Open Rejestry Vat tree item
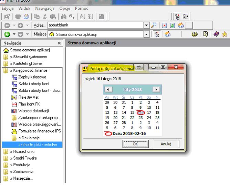The height and width of the screenshot is (189, 230). [25, 97]
